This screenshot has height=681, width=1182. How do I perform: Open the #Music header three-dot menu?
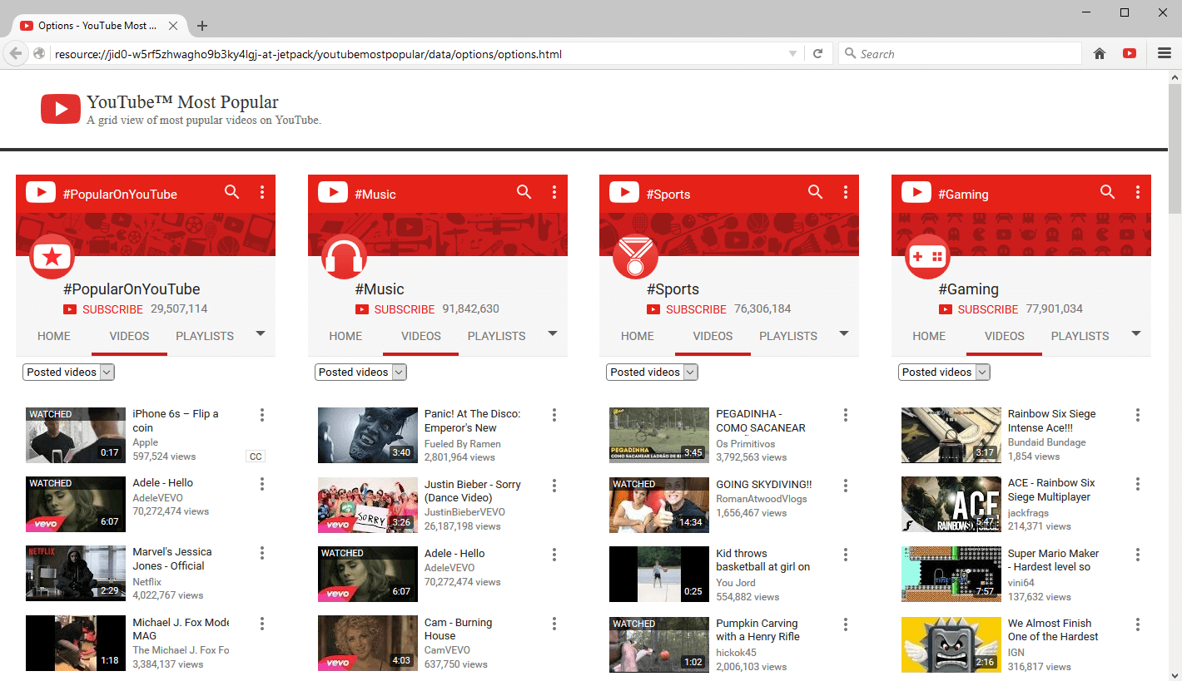click(x=554, y=192)
